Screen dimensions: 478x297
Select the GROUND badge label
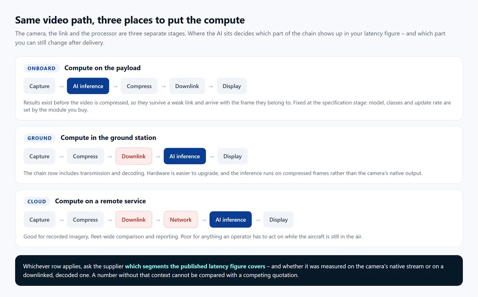pyautogui.click(x=39, y=138)
